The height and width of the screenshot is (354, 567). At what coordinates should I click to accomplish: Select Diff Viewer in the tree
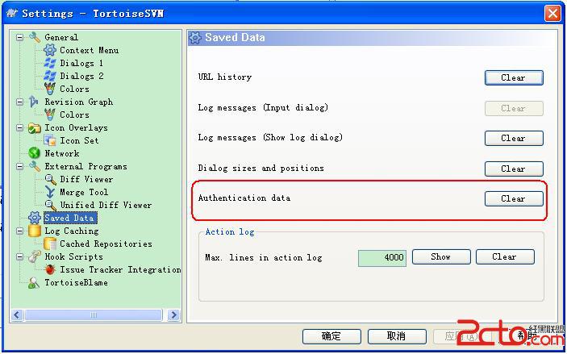[86, 179]
